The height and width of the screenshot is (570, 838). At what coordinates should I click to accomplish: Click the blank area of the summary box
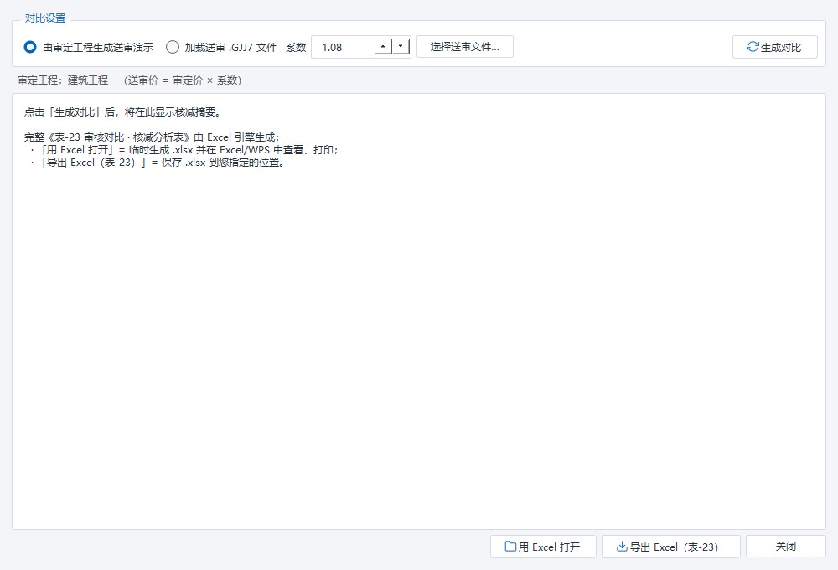[x=419, y=348]
